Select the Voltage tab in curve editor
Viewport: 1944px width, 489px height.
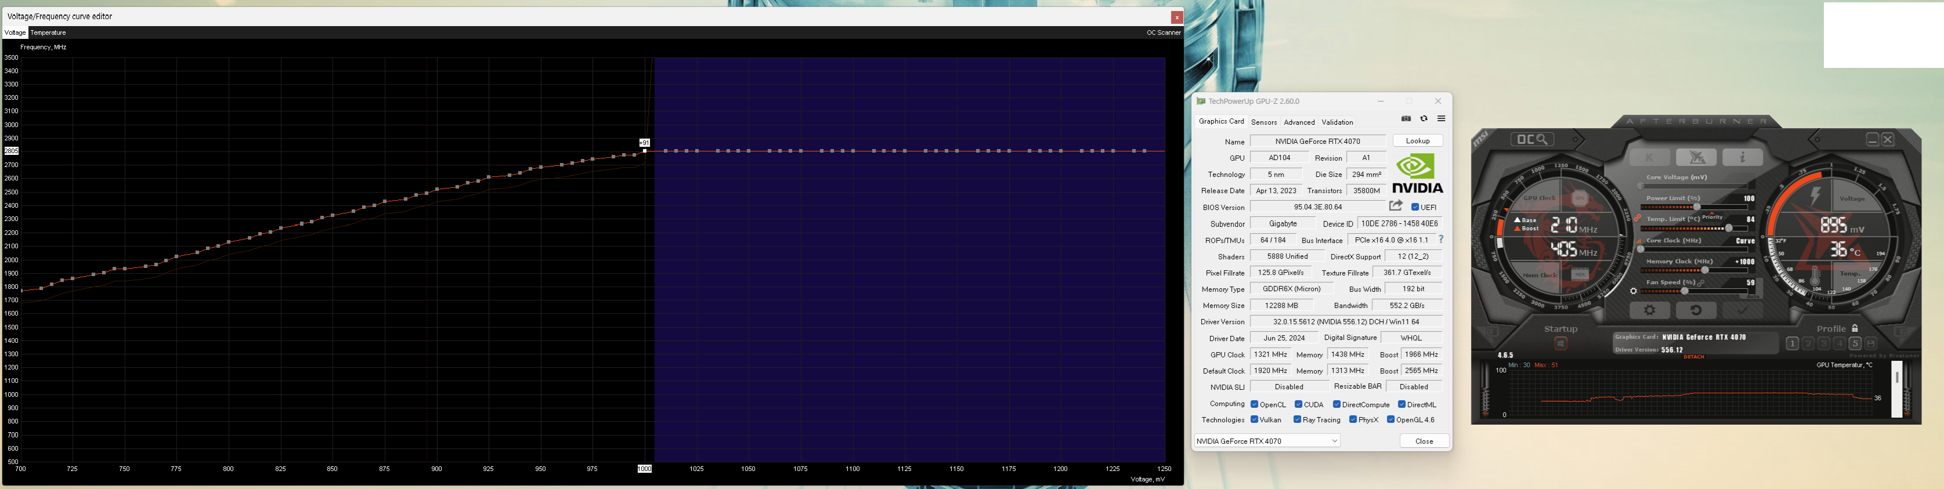pyautogui.click(x=15, y=32)
